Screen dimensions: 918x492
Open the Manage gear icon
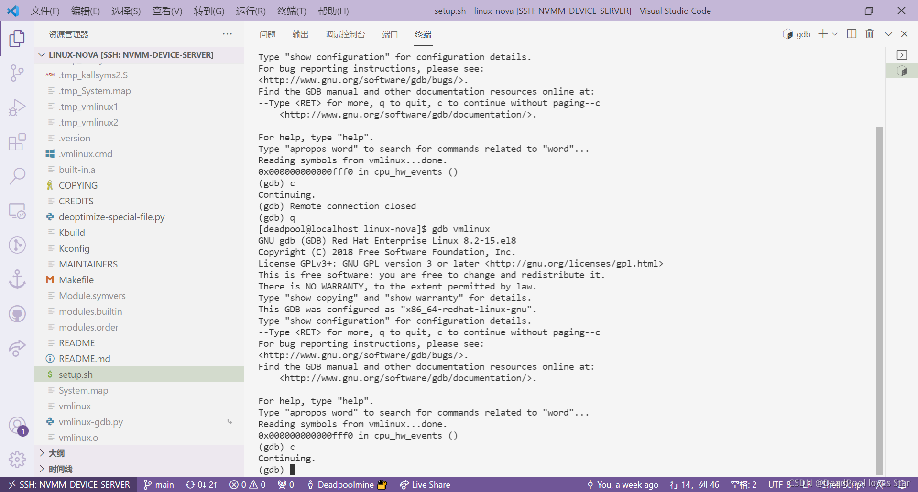pyautogui.click(x=17, y=460)
